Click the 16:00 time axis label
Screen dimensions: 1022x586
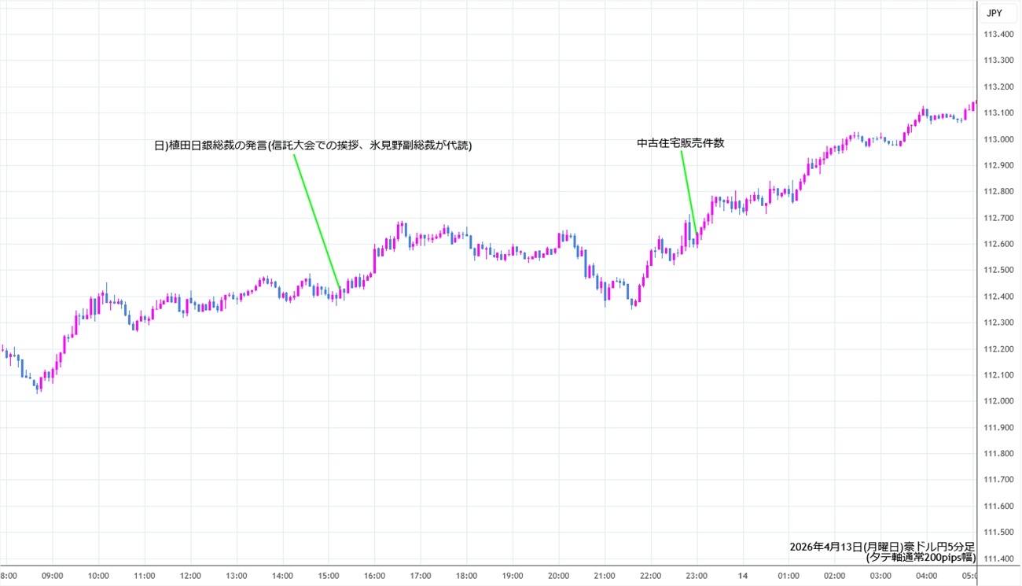(x=374, y=576)
